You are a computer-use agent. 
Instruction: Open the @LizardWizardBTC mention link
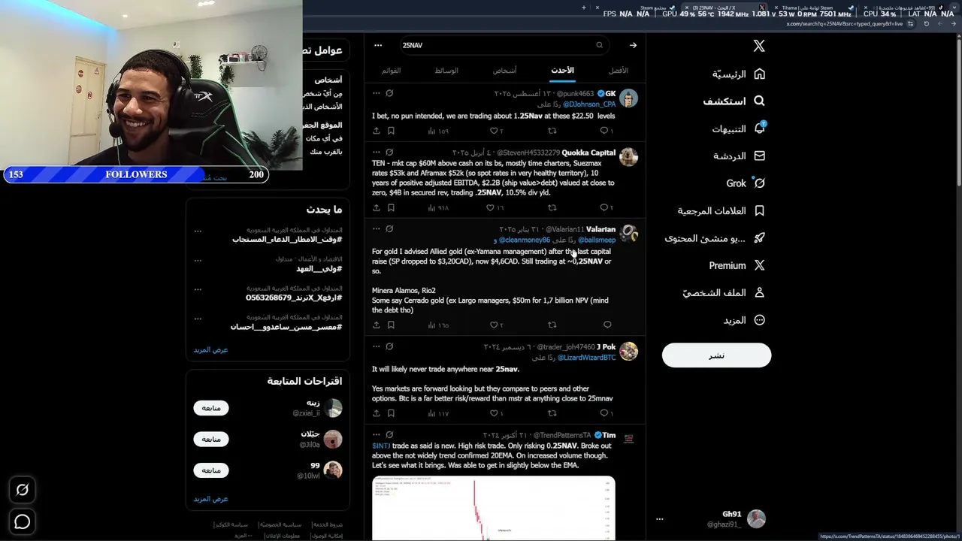(x=586, y=358)
